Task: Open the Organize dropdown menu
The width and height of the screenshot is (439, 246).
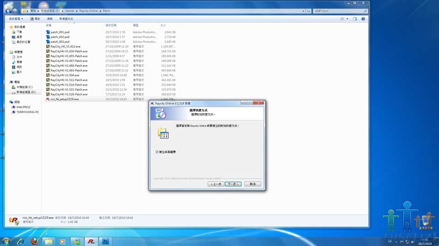Action: pos(17,19)
